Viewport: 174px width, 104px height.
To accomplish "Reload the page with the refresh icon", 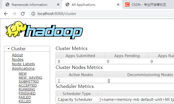I will 23,14.
